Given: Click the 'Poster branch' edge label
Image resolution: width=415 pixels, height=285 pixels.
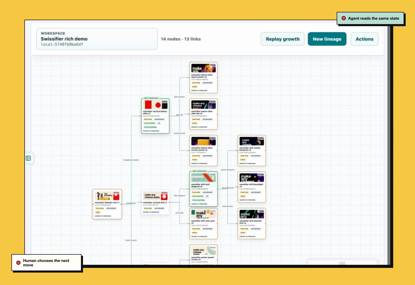Looking at the screenshot, I should point(131,240).
